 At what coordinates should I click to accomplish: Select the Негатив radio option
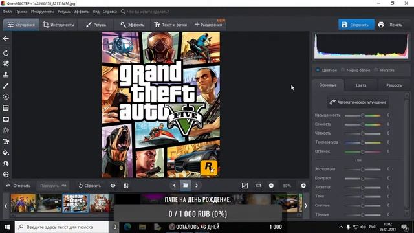click(x=376, y=70)
